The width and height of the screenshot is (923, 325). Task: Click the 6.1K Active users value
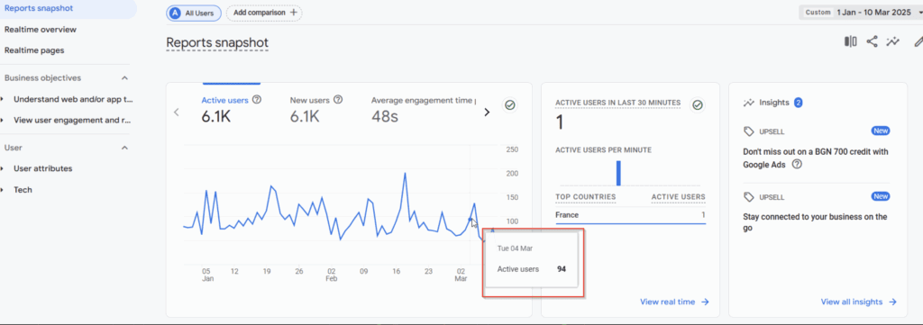tap(216, 116)
